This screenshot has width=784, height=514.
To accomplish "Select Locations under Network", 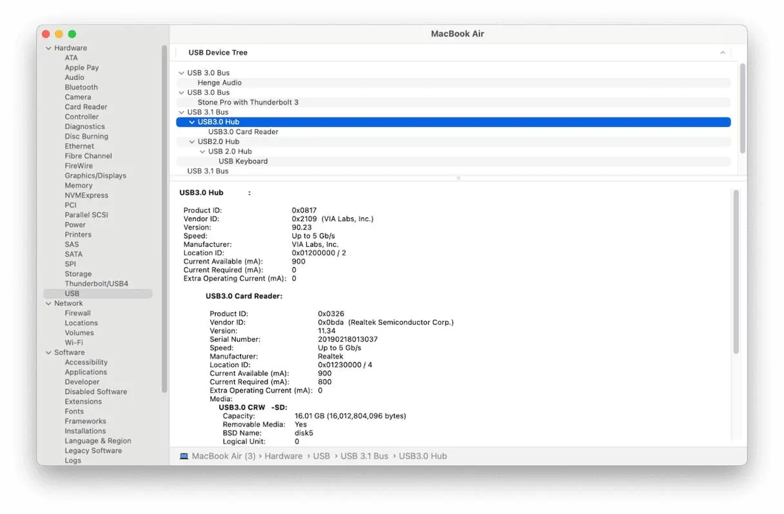I will pos(81,323).
